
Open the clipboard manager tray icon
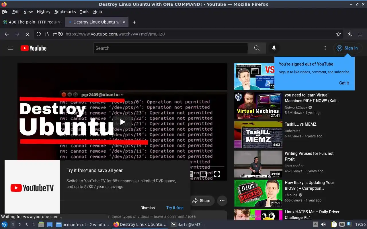(334, 224)
